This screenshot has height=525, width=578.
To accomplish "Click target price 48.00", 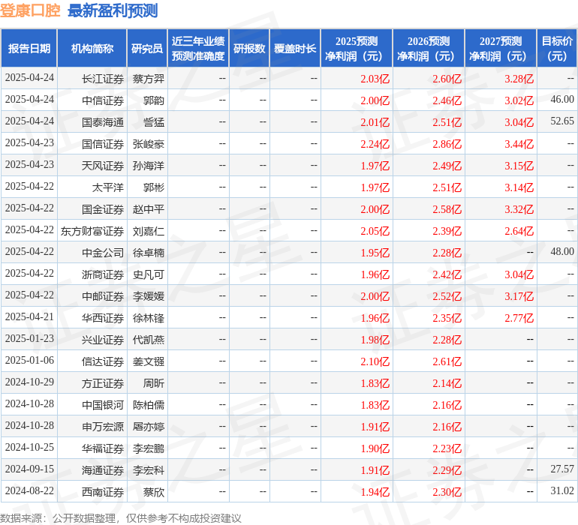I will 562,251.
